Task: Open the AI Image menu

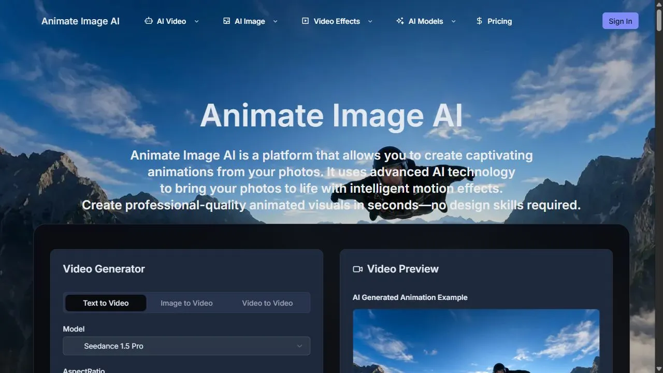Action: [250, 21]
